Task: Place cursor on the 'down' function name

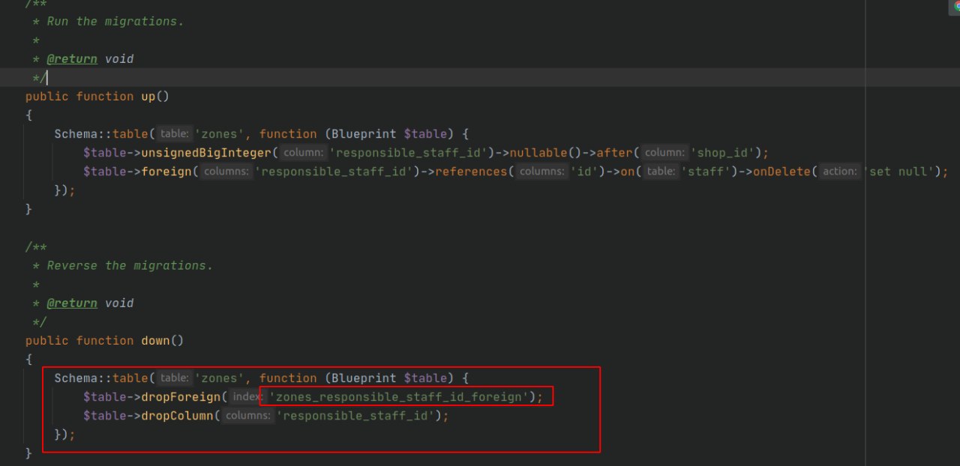Action: point(155,340)
